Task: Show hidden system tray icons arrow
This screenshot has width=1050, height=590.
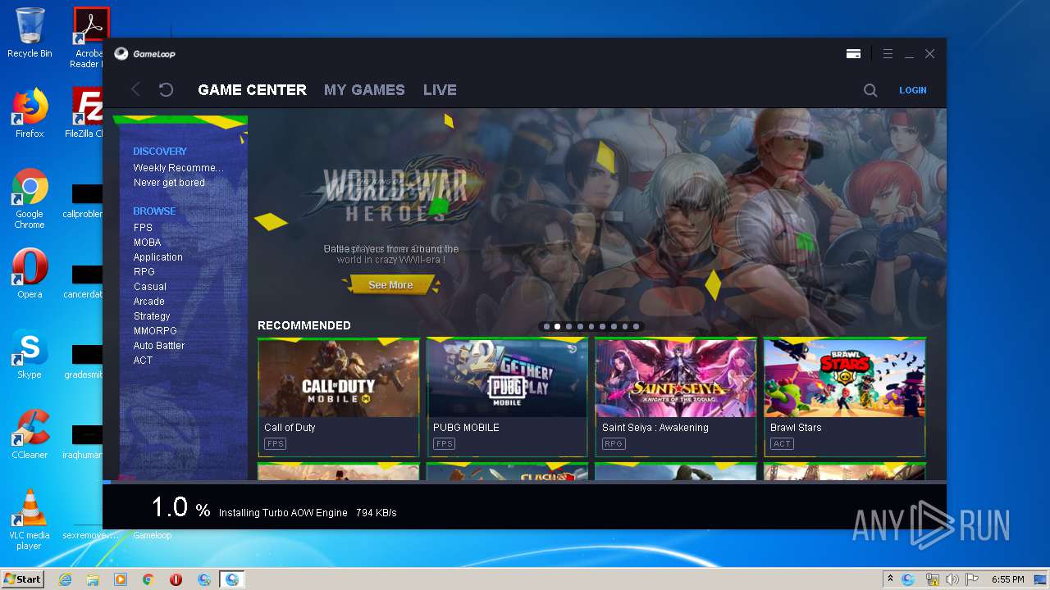Action: point(890,579)
